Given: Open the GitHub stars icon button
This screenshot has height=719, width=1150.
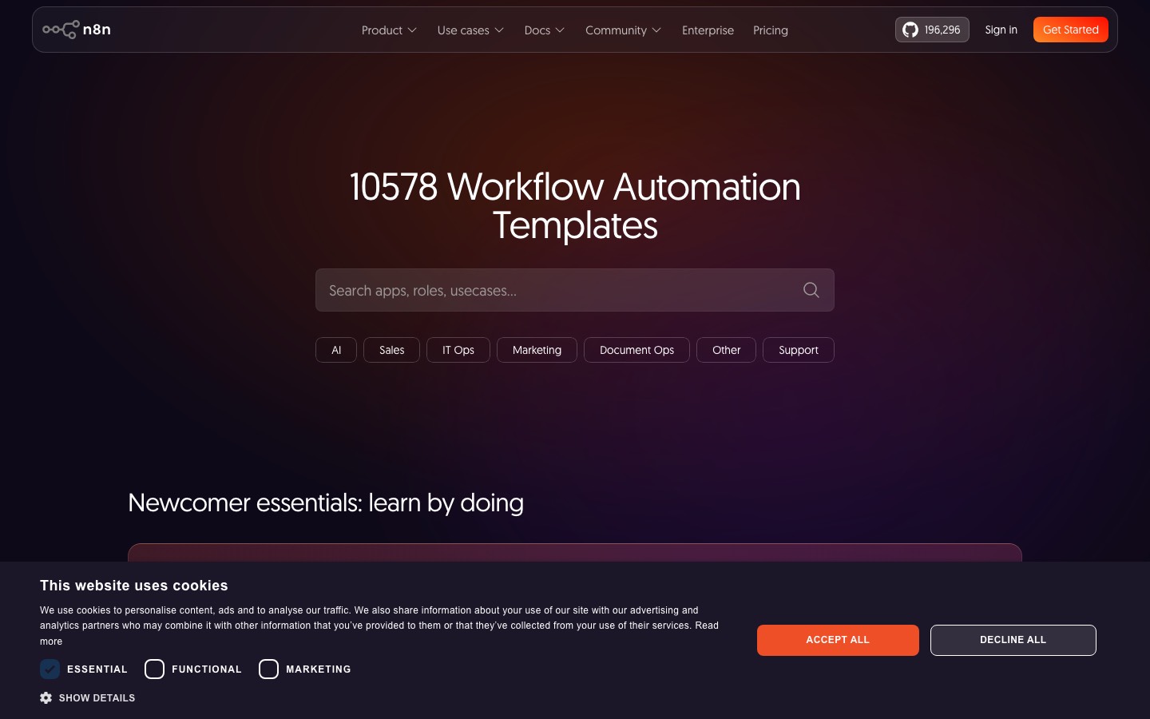Looking at the screenshot, I should click(x=932, y=30).
